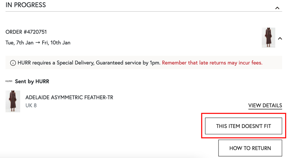289x158 pixels.
Task: Click the IN PROGRESS section heading
Action: [x=26, y=5]
